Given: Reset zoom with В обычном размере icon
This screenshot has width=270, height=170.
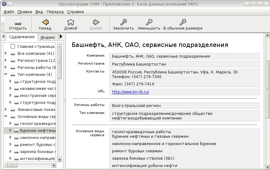Looking at the screenshot, I should [x=183, y=22].
